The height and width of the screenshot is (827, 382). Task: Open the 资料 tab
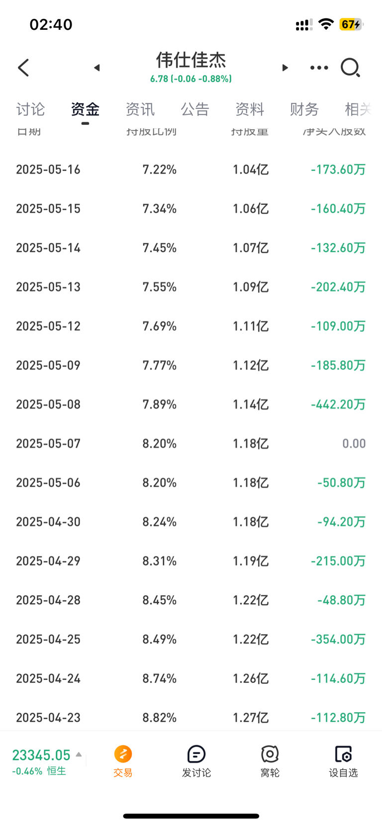click(x=249, y=109)
